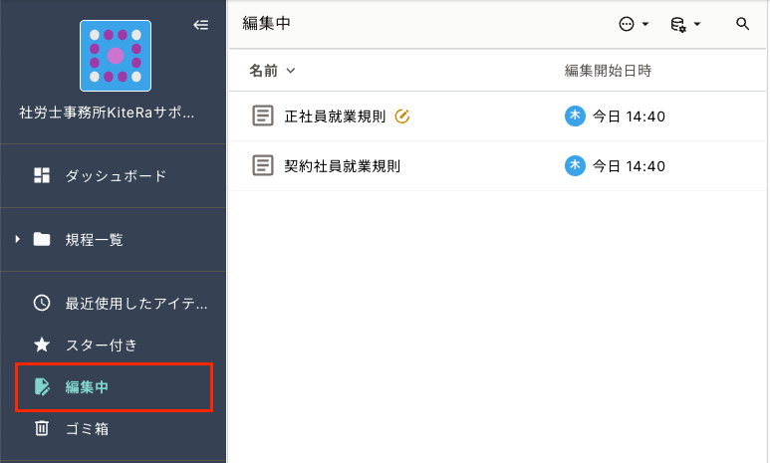Open the database settings dropdown
This screenshot has width=770, height=463.
point(685,24)
